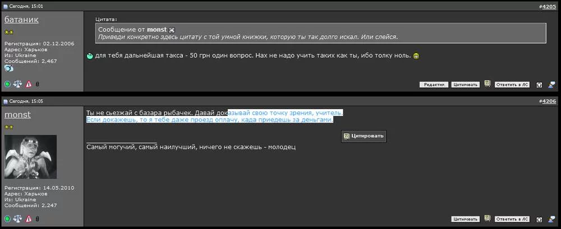Click multi-quote icon in батаник's post
Screen dimensions: 561x229
(487, 84)
